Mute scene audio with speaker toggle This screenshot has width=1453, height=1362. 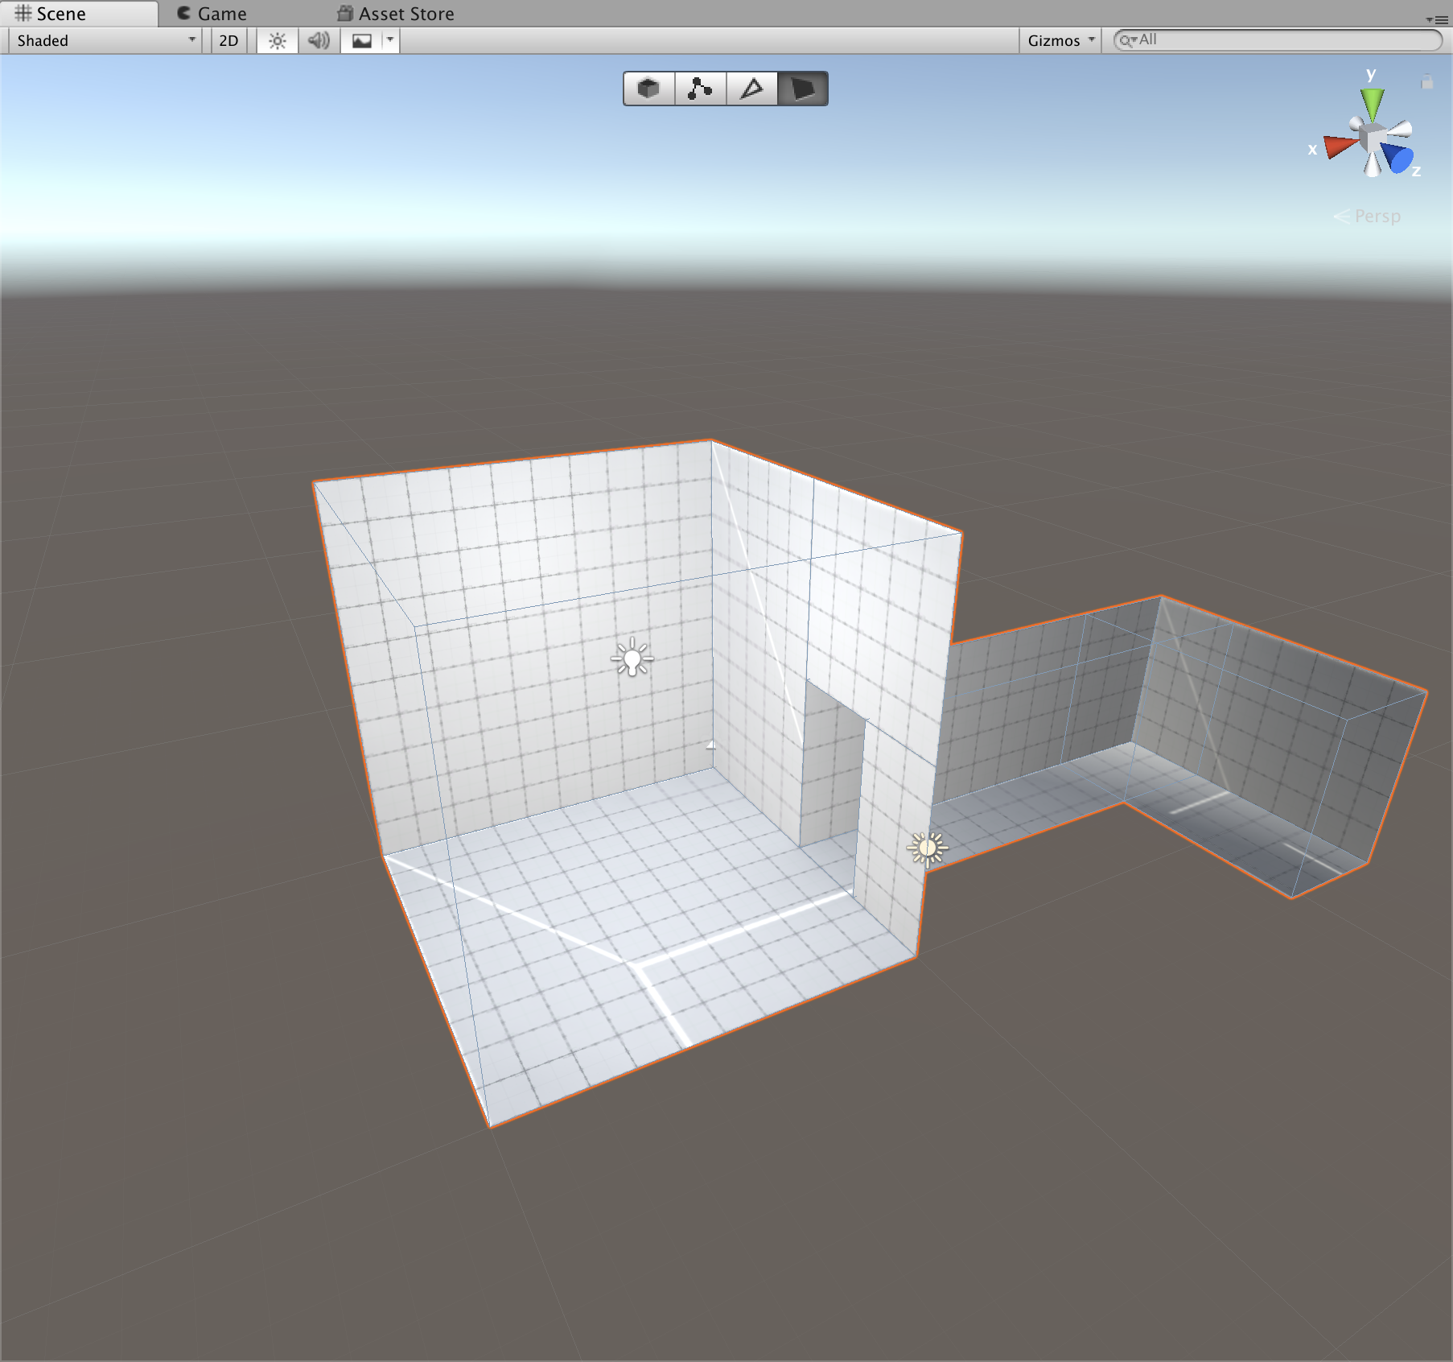coord(319,40)
